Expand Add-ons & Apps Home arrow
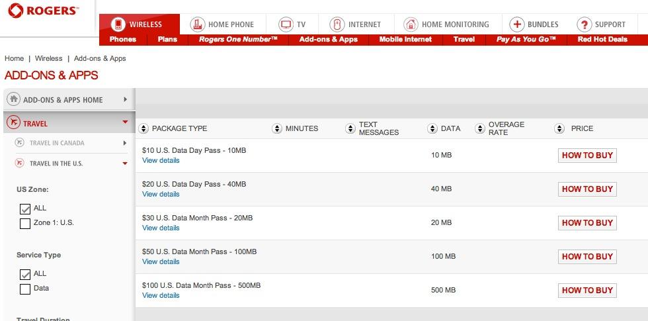648x321 pixels. [x=125, y=99]
